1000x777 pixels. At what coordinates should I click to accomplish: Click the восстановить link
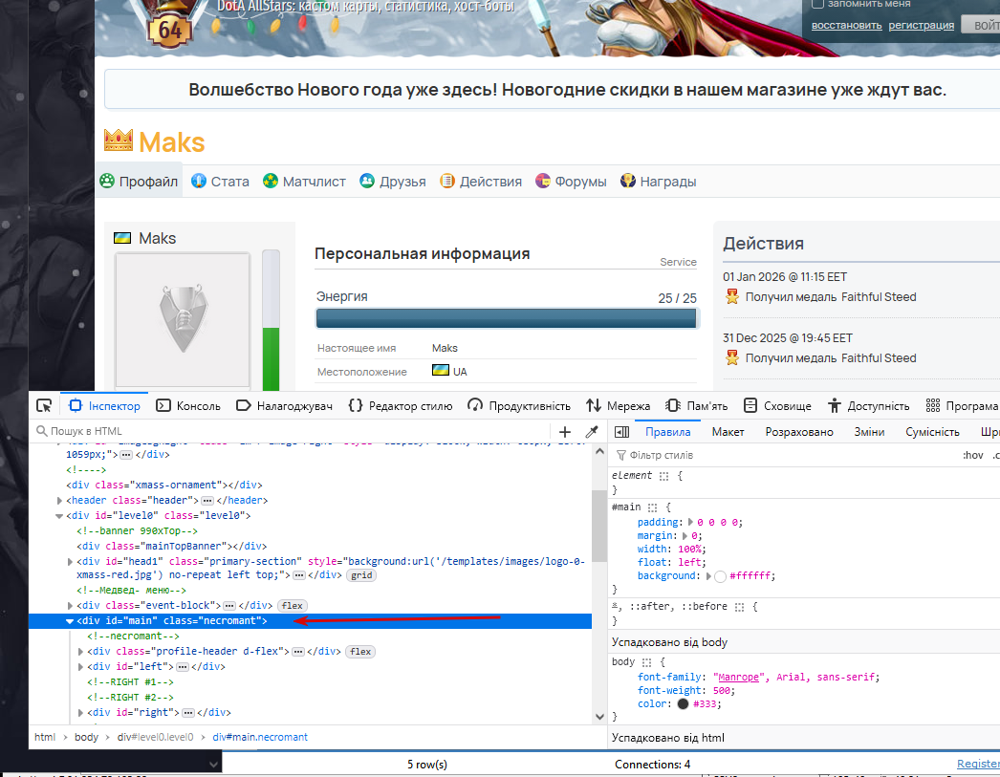pyautogui.click(x=846, y=26)
